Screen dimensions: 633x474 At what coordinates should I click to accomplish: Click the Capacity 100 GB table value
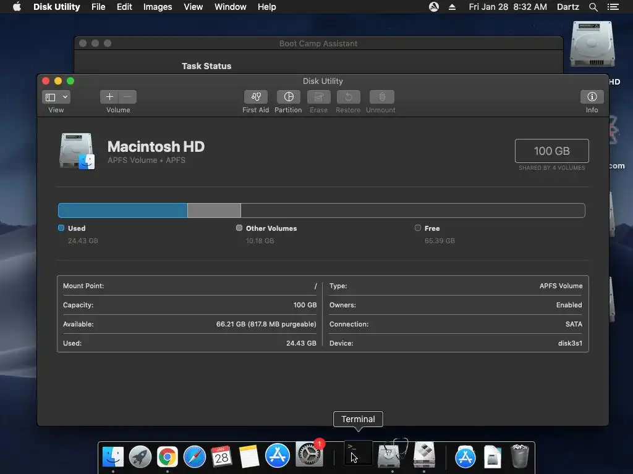pos(305,305)
